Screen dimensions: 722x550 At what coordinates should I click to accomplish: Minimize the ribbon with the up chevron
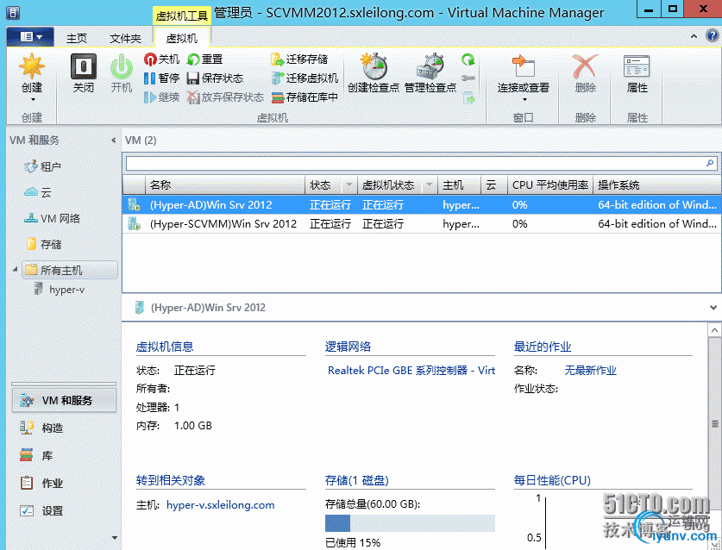point(694,36)
